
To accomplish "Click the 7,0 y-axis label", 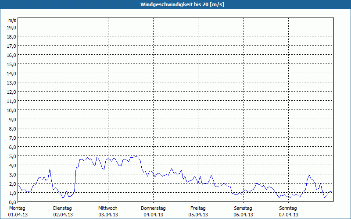I will [12, 138].
